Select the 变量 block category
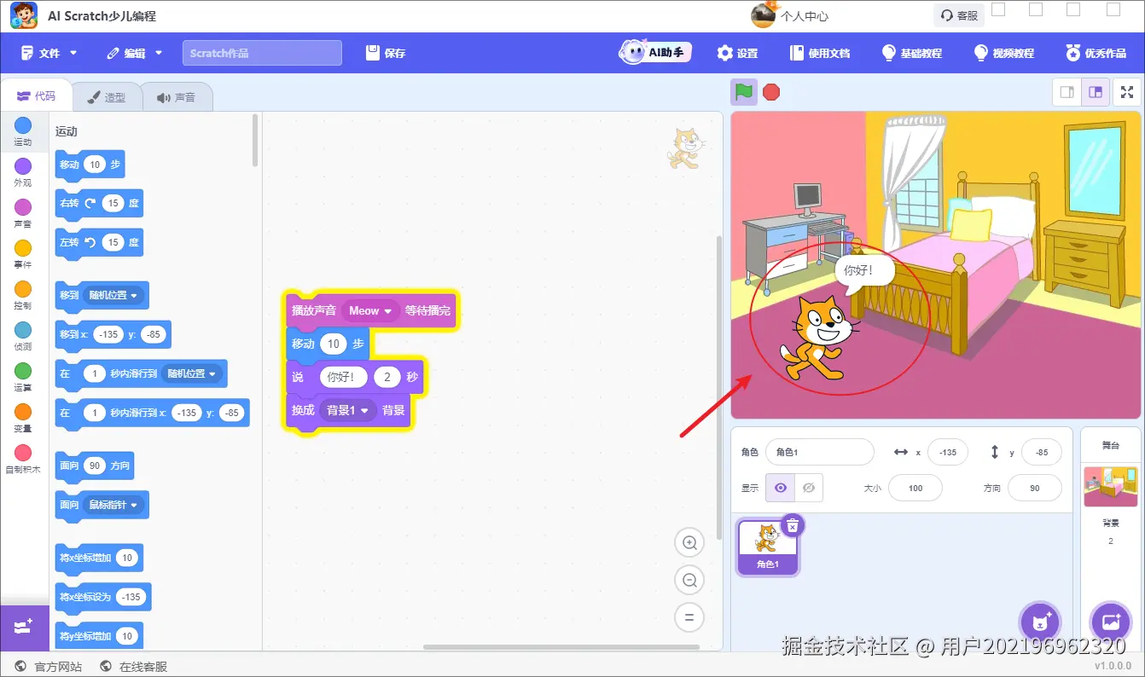Viewport: 1145px width, 677px height. coord(23,419)
